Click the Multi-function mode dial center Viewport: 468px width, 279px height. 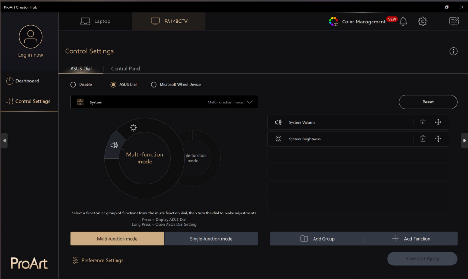pyautogui.click(x=145, y=158)
